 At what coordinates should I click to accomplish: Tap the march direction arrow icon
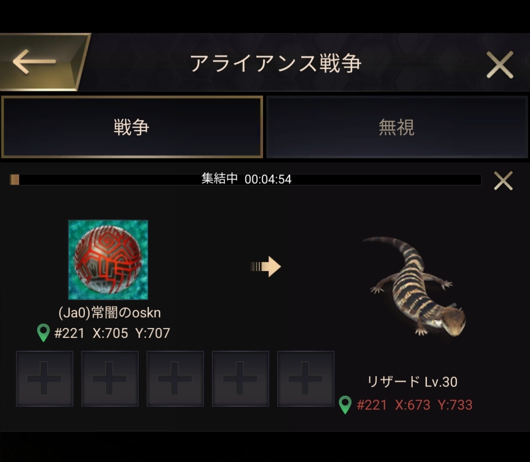coord(265,267)
